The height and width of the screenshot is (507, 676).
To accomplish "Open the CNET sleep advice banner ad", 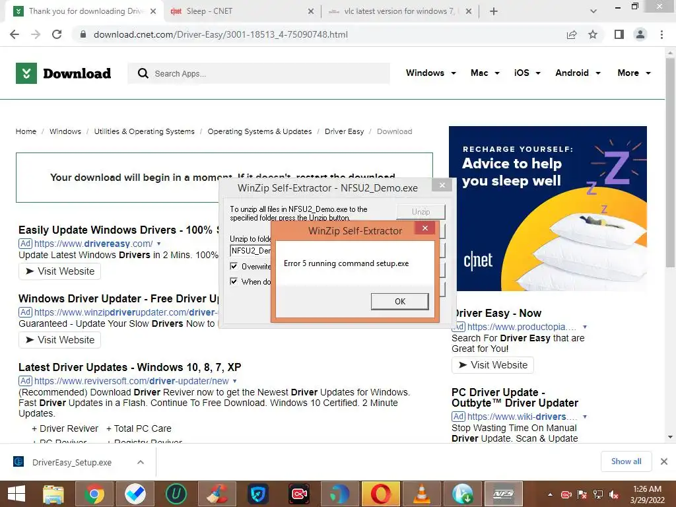I will click(547, 209).
